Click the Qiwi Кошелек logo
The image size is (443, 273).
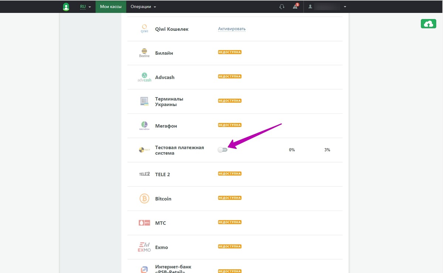[144, 29]
